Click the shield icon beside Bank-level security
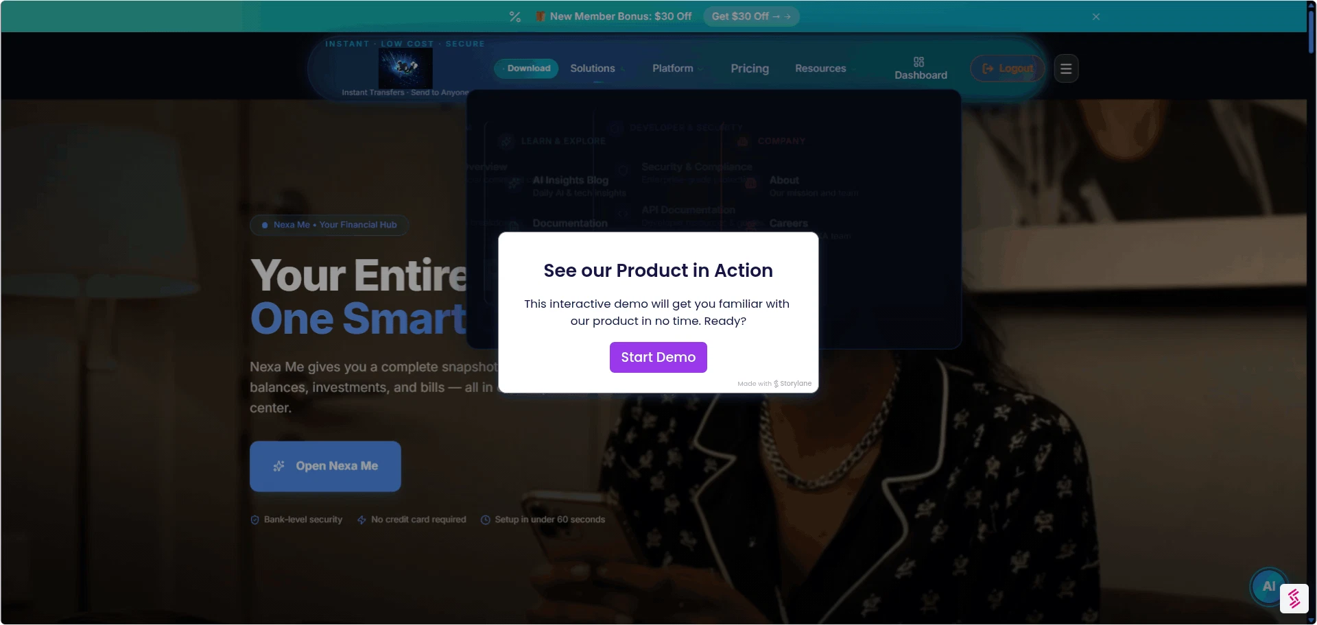Image resolution: width=1317 pixels, height=625 pixels. click(255, 520)
